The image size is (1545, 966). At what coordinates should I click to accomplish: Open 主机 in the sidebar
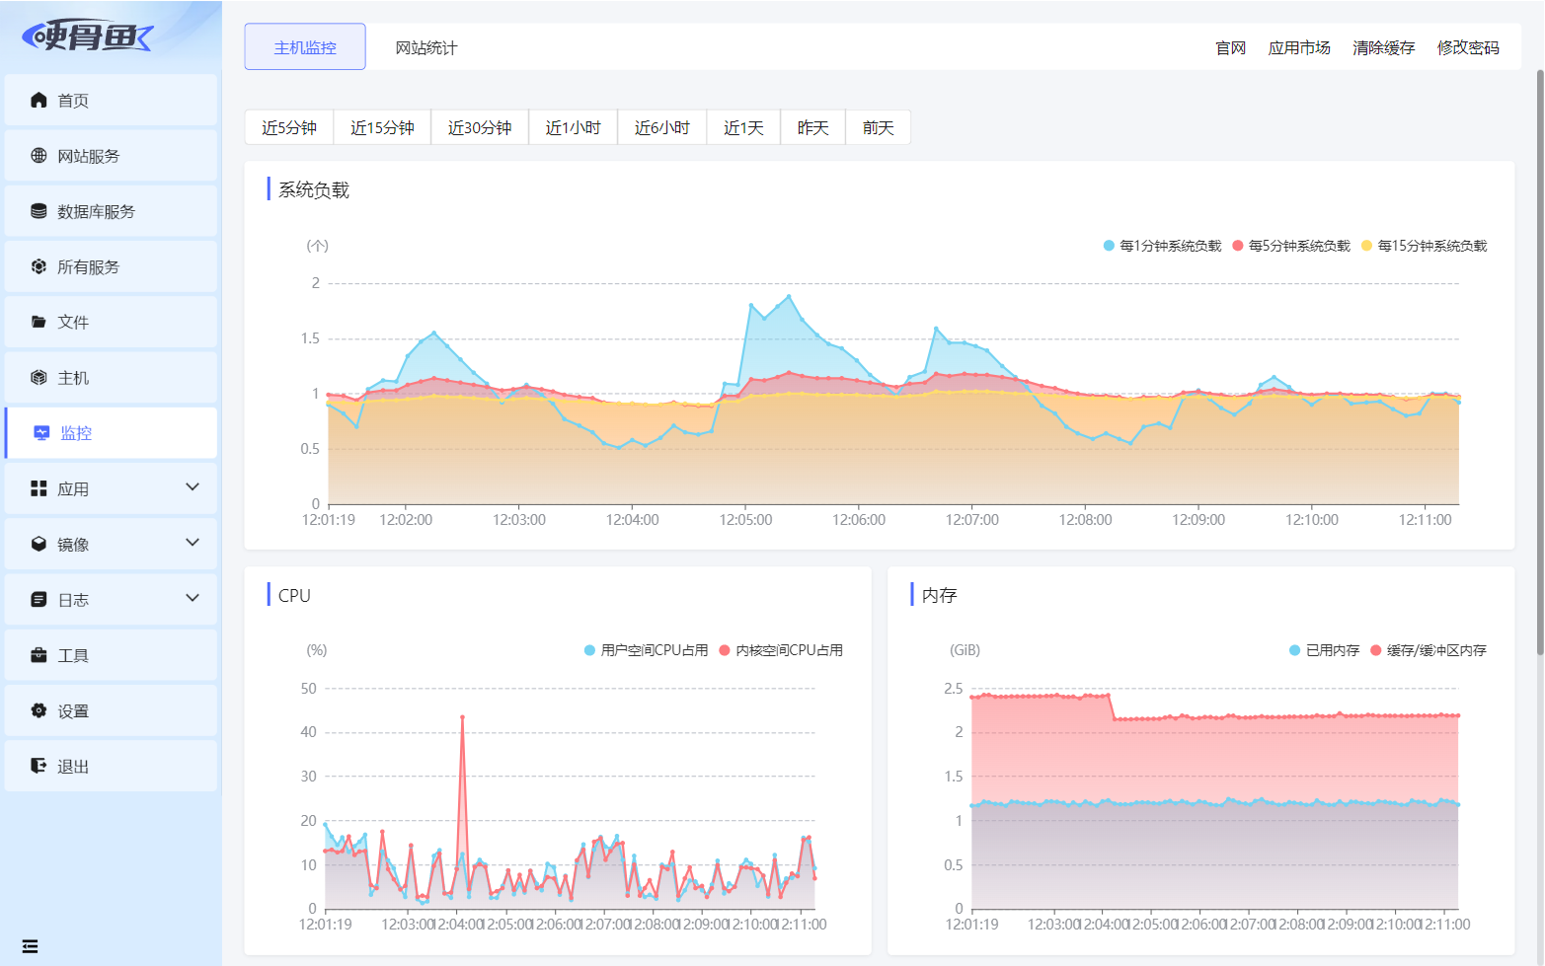111,377
